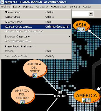Open document resource icon on ASIA node
Image resolution: width=101 pixels, height=111 pixels.
tap(83, 30)
